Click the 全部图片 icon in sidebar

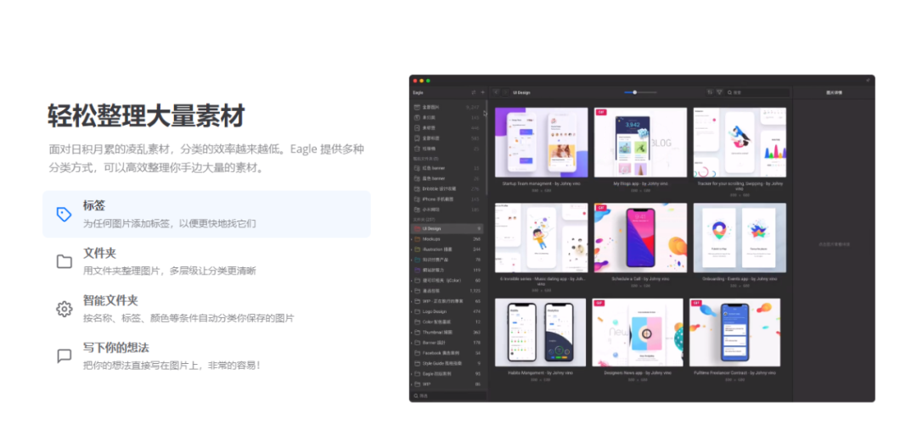[417, 107]
